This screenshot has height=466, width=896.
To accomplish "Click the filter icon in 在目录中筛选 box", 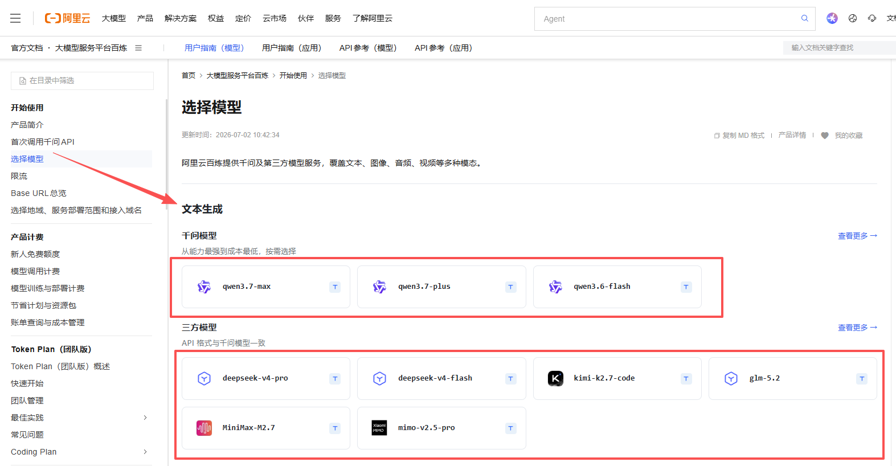I will click(23, 81).
